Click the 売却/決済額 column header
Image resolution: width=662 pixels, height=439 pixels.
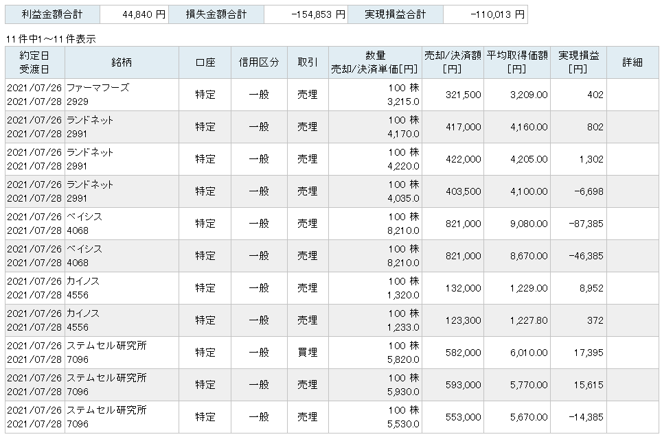(453, 62)
